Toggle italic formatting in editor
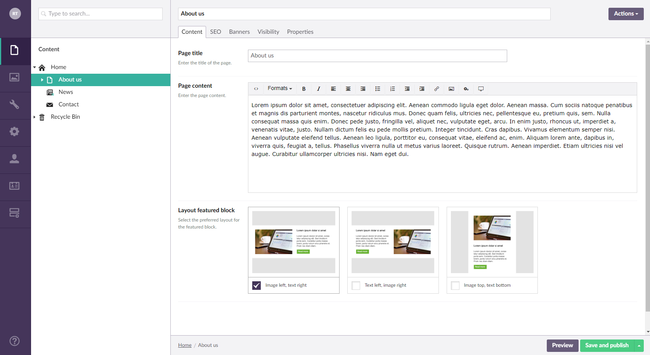This screenshot has height=355, width=650. point(319,89)
